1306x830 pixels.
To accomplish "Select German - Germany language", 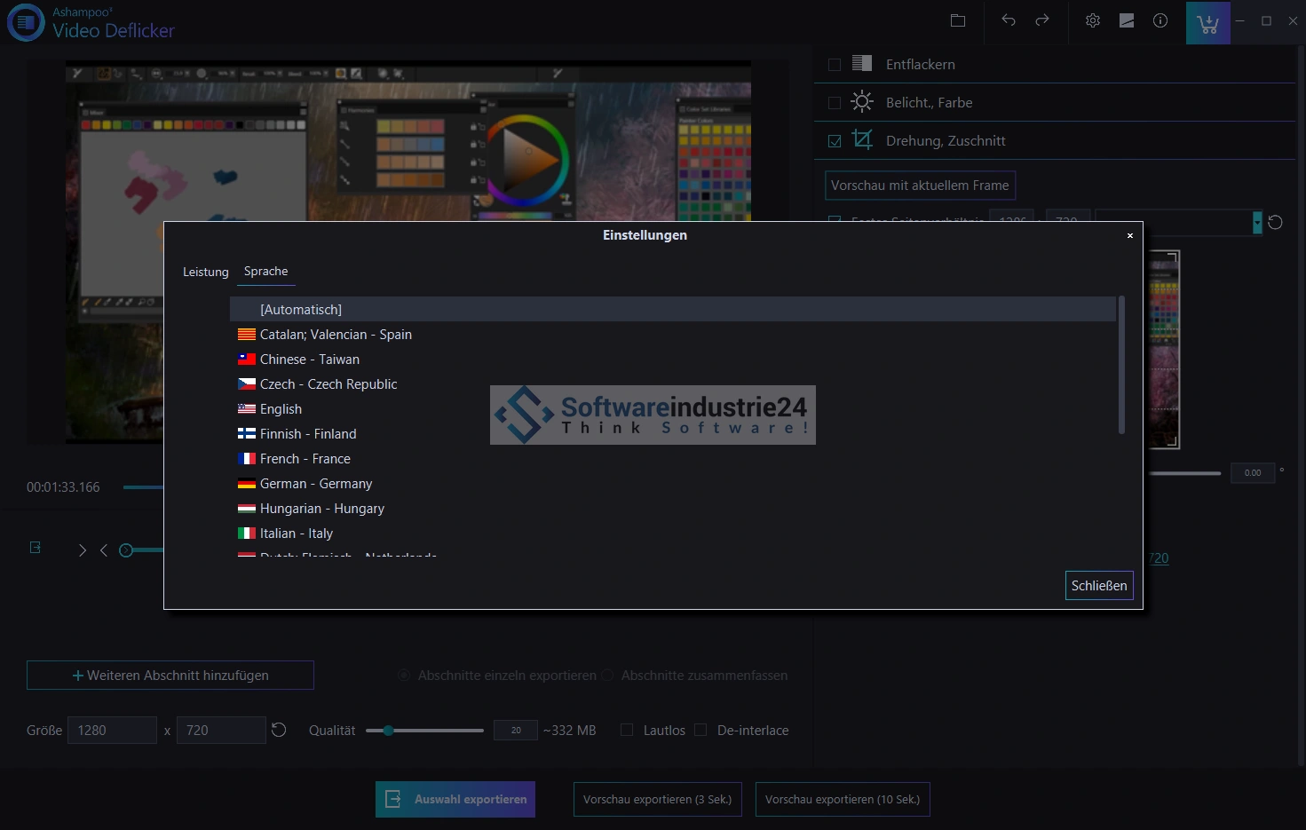I will click(x=315, y=484).
